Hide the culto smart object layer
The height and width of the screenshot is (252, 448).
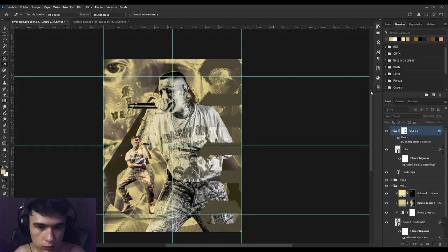tap(386, 149)
